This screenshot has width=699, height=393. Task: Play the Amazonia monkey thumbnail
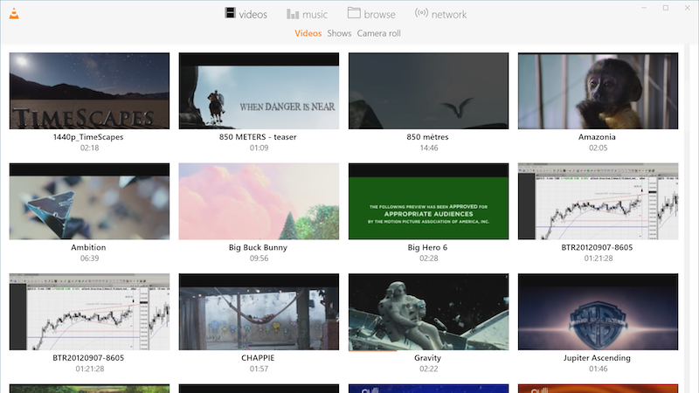598,91
